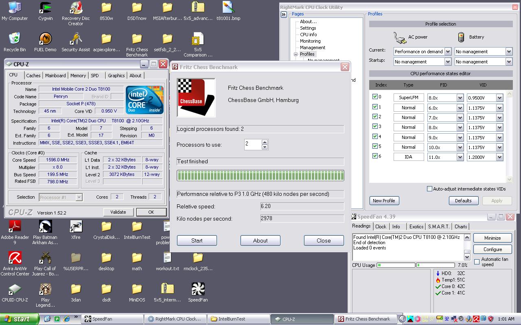Click Configure button in SpeedFan

493,249
